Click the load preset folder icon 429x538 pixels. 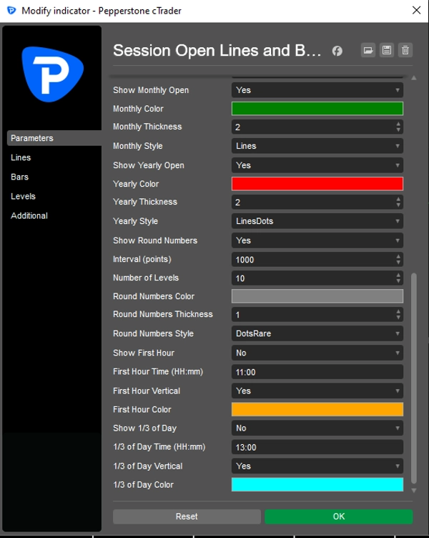point(368,50)
